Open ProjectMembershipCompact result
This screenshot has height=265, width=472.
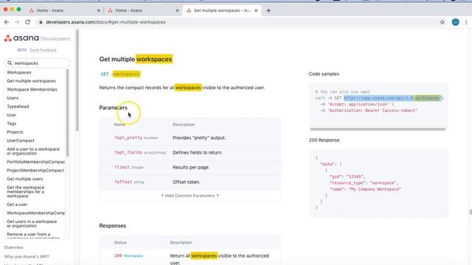click(35, 170)
